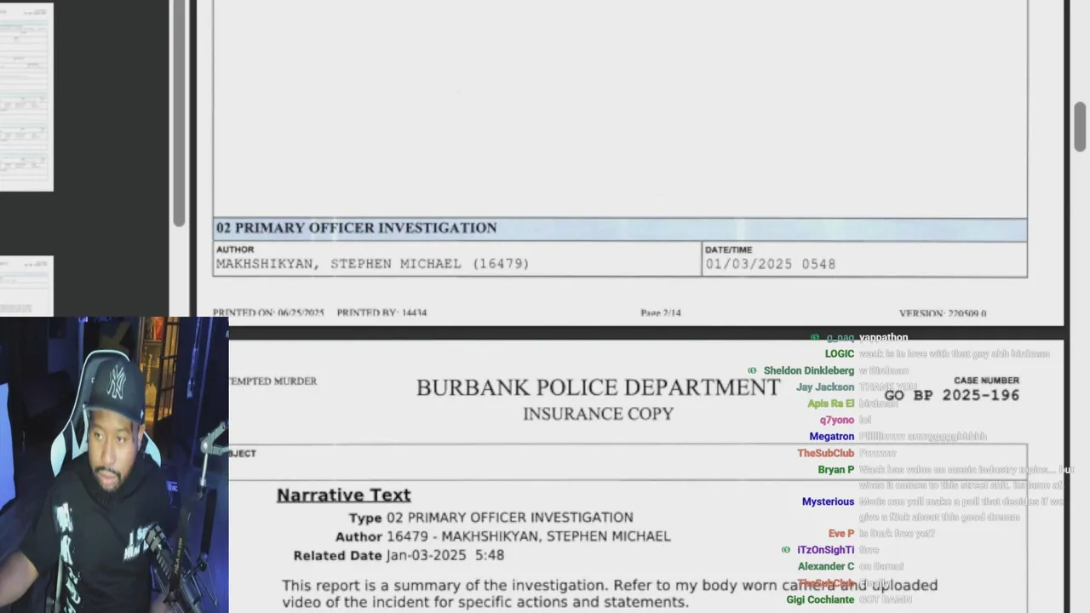This screenshot has width=1090, height=613.
Task: Select "MAKHSHIKYAN, STEPHEN MICHAEL (16479)" author value
Action: pos(373,264)
